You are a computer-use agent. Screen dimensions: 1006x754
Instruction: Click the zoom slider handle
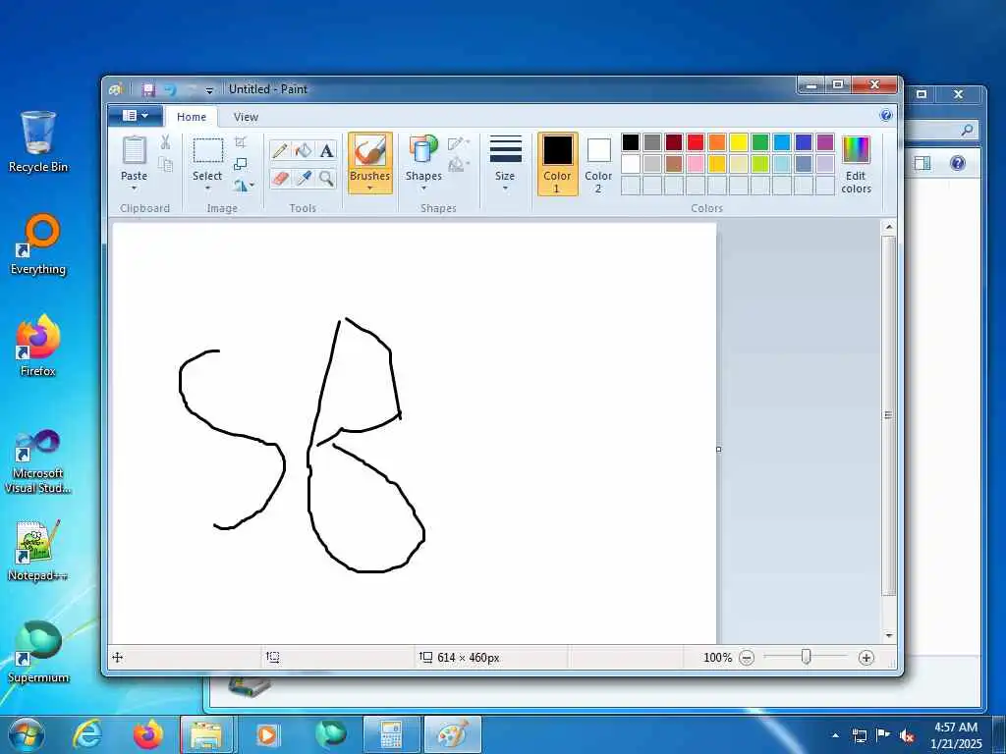tap(806, 657)
